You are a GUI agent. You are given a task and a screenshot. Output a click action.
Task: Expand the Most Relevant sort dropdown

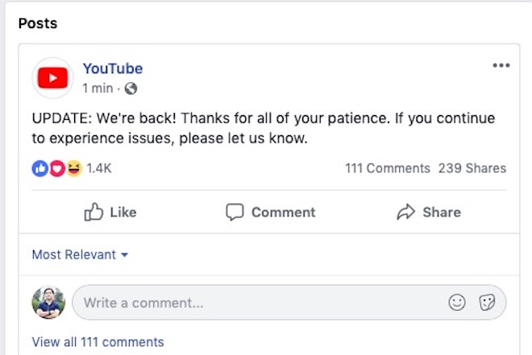[x=74, y=254]
